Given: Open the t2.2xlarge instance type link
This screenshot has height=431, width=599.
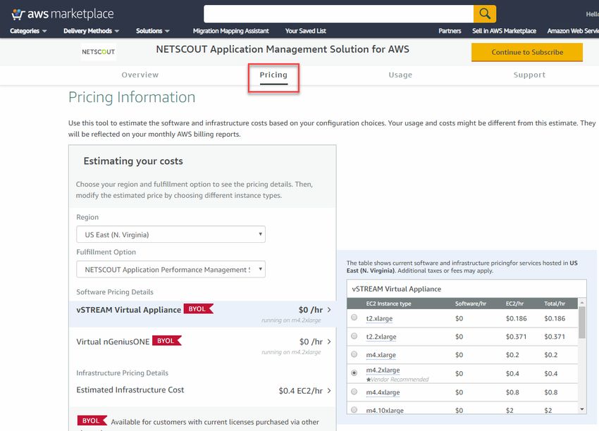Looking at the screenshot, I should (381, 337).
